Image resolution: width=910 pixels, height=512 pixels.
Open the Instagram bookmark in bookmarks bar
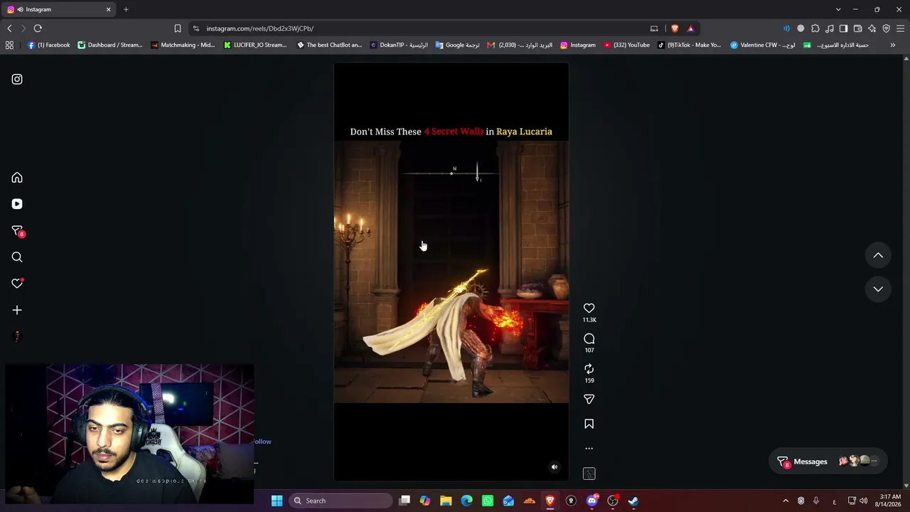tap(578, 45)
